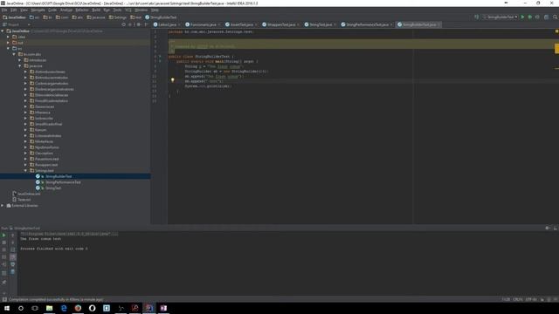The image size is (559, 314).
Task: Open the VCS menu
Action: 128,10
